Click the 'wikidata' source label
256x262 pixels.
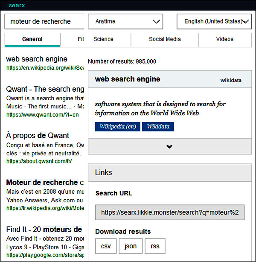231,80
